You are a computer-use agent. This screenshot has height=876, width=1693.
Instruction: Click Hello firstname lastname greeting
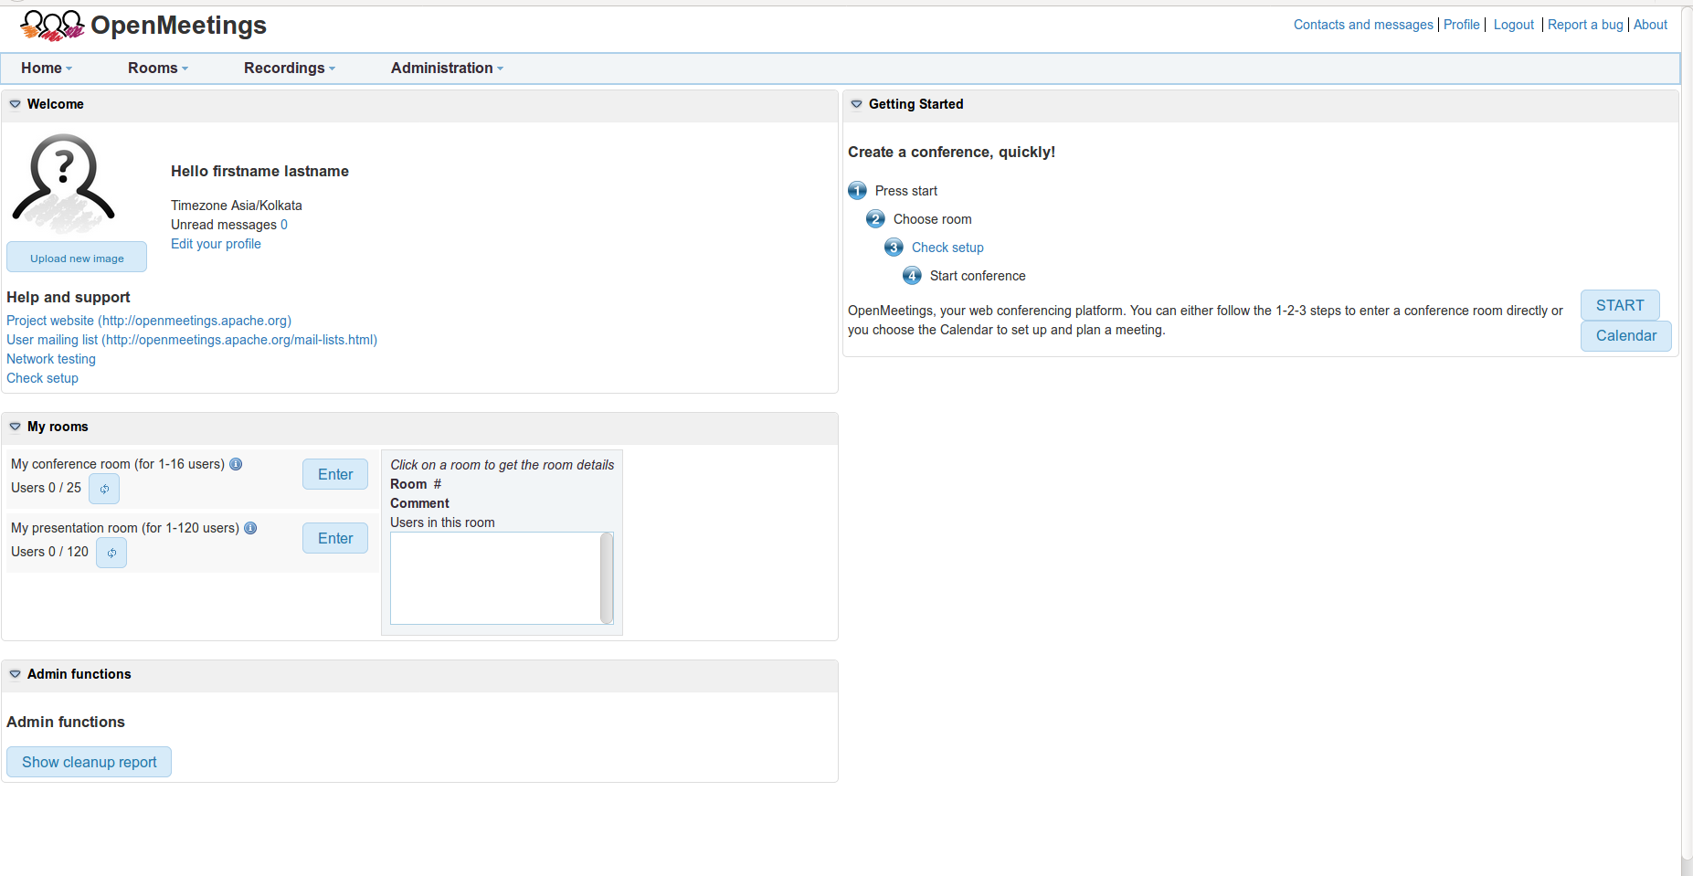point(259,171)
